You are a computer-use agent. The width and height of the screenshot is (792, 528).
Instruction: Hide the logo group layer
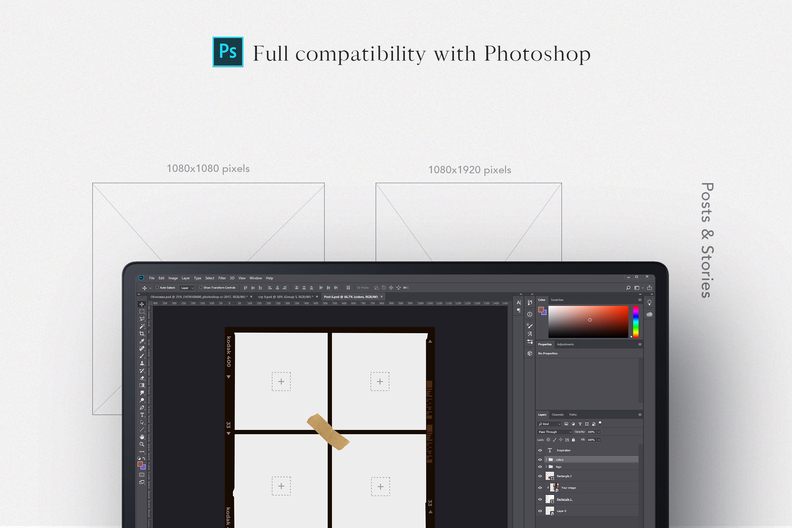[x=540, y=467]
